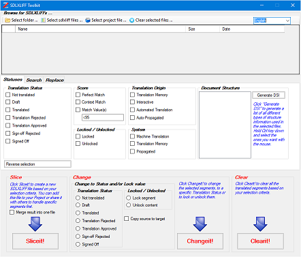Viewport: 301px width, 257px height.
Task: Select Signed Off change-to radio button
Action: coord(78,244)
